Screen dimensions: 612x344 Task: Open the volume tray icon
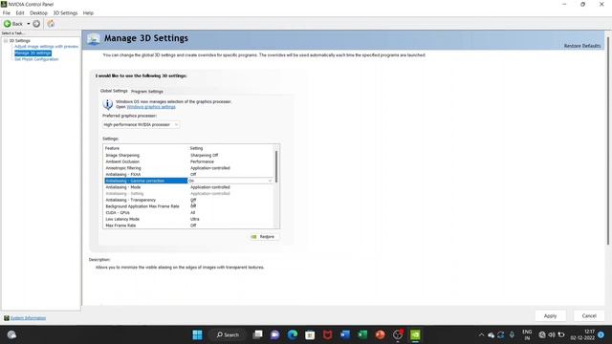point(552,334)
